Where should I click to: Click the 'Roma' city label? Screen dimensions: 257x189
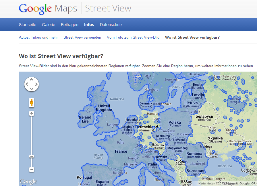coord(159,173)
